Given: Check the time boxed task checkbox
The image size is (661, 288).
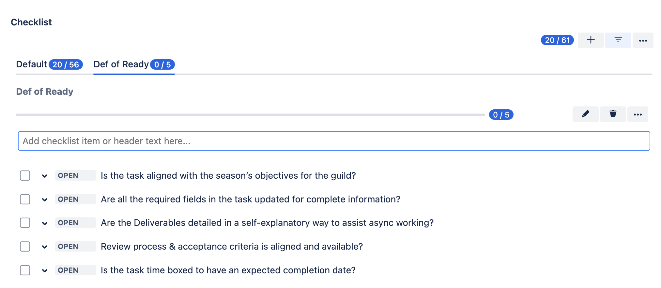Looking at the screenshot, I should coord(25,270).
